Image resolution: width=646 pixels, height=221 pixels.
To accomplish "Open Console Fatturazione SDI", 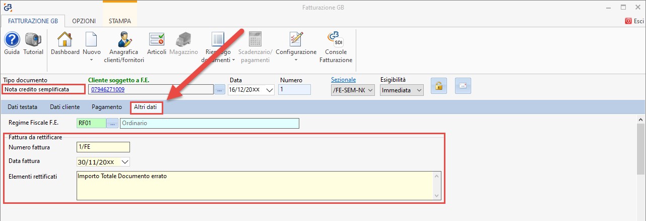I will [336, 46].
